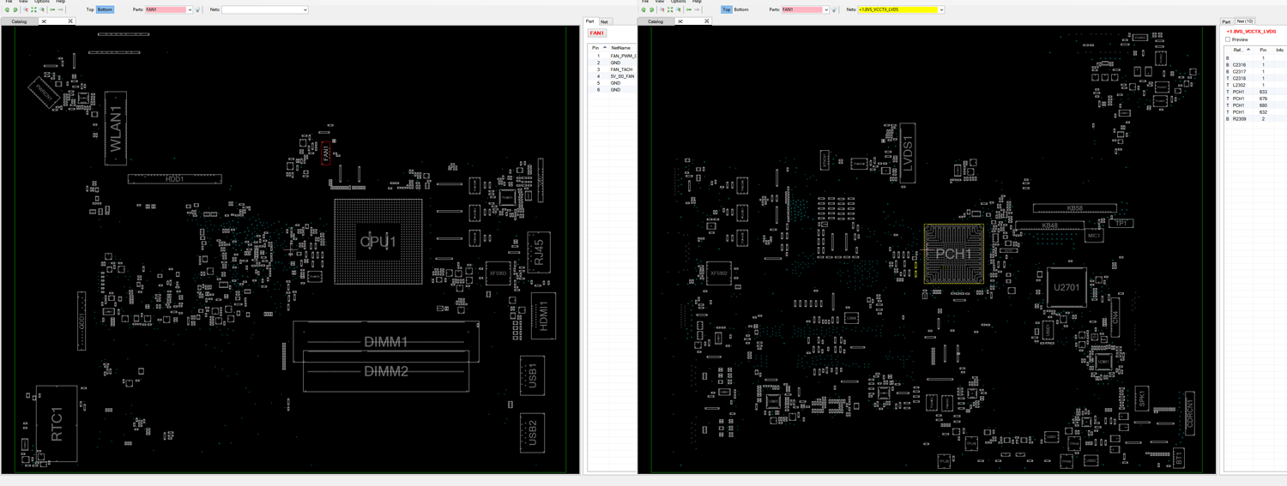This screenshot has width=1287, height=486.
Task: Select C2316 row in Net list
Action: (x=1254, y=64)
